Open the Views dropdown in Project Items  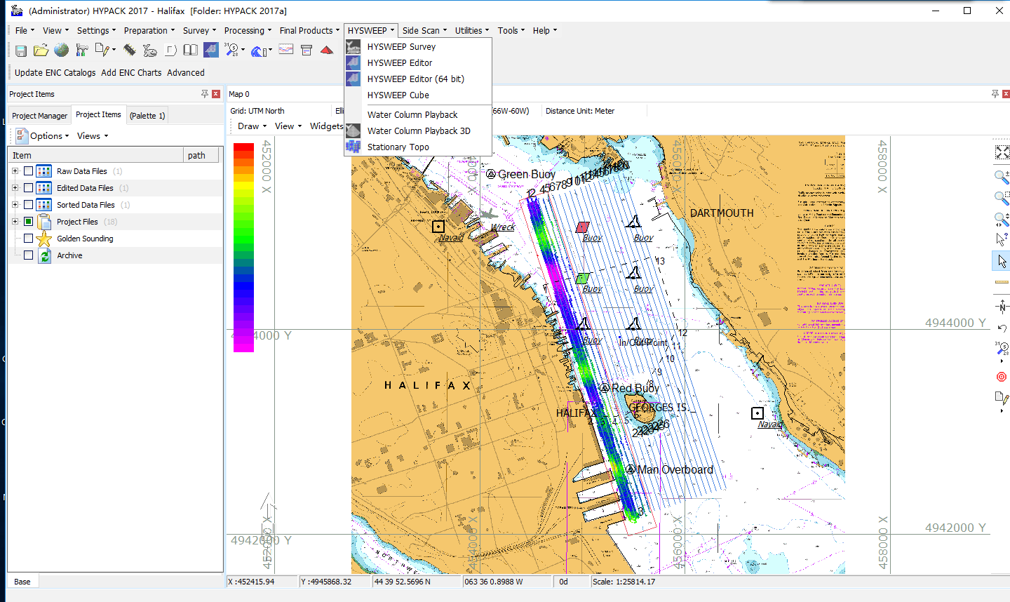click(93, 136)
